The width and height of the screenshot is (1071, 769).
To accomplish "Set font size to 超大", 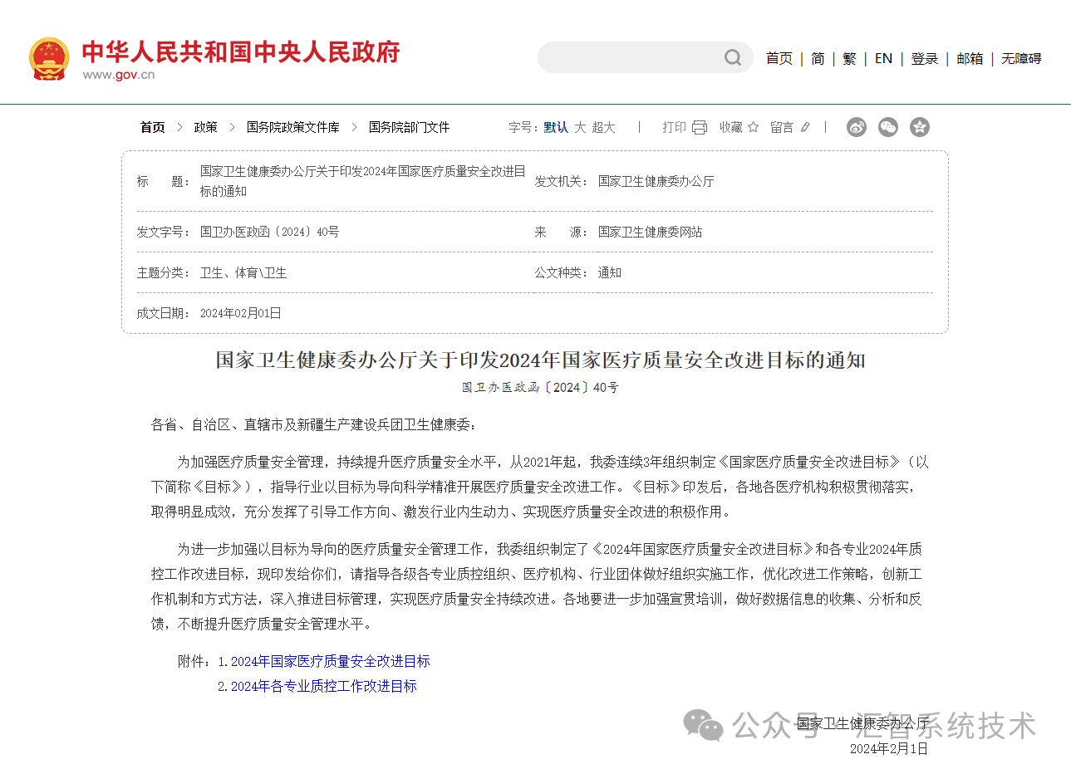I will click(x=603, y=127).
